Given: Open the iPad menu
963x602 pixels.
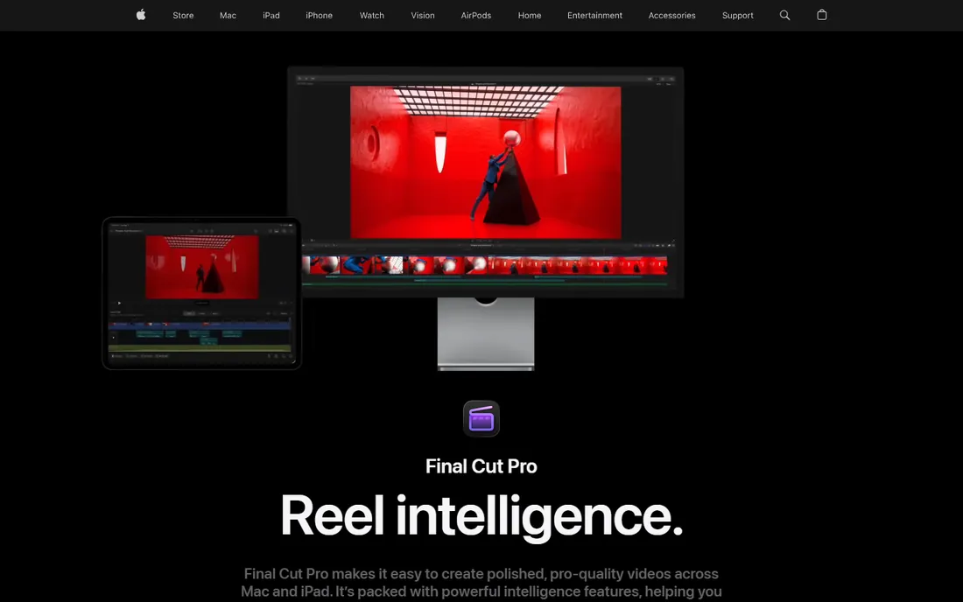Looking at the screenshot, I should (x=271, y=16).
